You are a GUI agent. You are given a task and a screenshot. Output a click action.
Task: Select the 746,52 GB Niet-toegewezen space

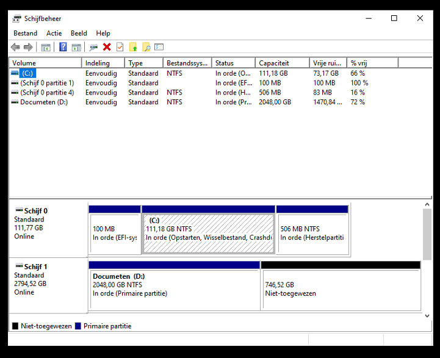click(341, 290)
